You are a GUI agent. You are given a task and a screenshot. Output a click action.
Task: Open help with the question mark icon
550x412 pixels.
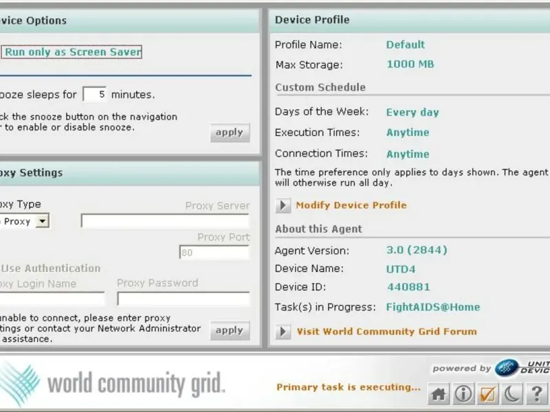coord(537,394)
